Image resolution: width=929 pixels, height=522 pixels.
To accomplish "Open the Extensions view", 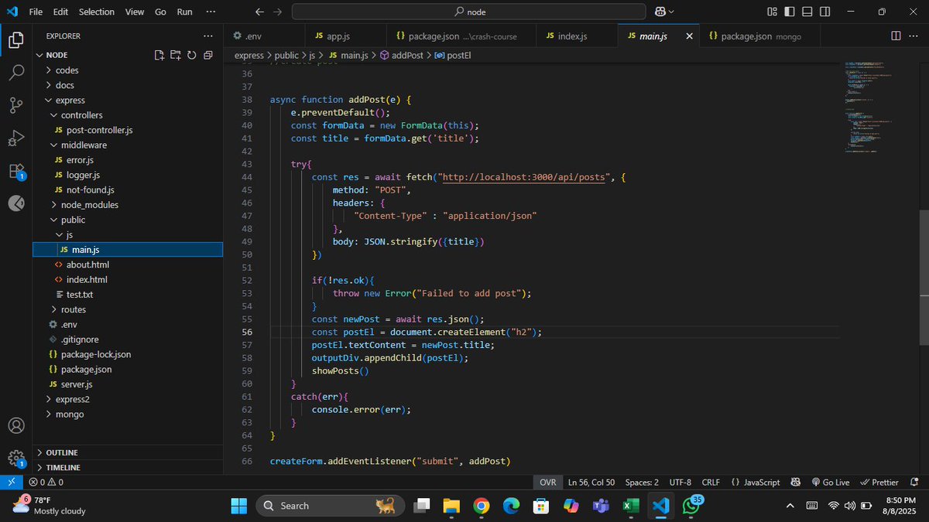I will (x=16, y=171).
